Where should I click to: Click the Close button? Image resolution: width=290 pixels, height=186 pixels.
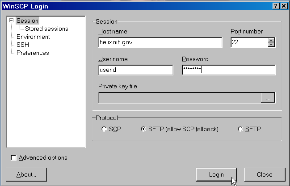[x=265, y=174]
